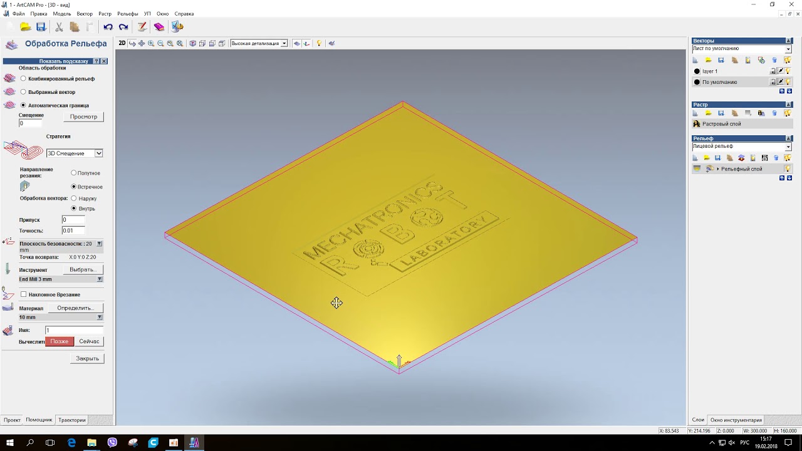Cut selection with the scissors icon
Viewport: 802px width, 451px height.
point(59,27)
